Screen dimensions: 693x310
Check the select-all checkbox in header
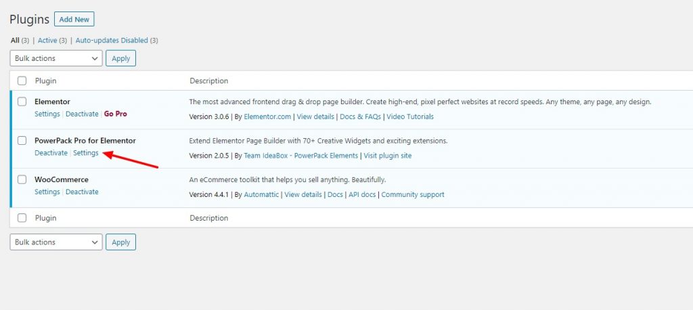pyautogui.click(x=22, y=81)
